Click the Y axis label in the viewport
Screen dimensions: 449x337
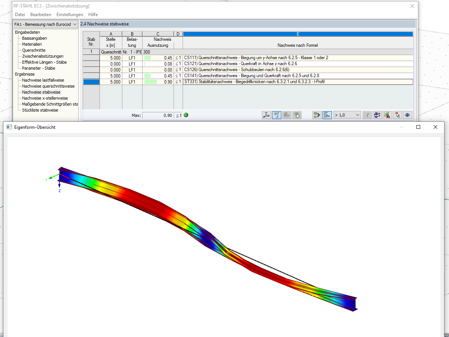(47, 180)
